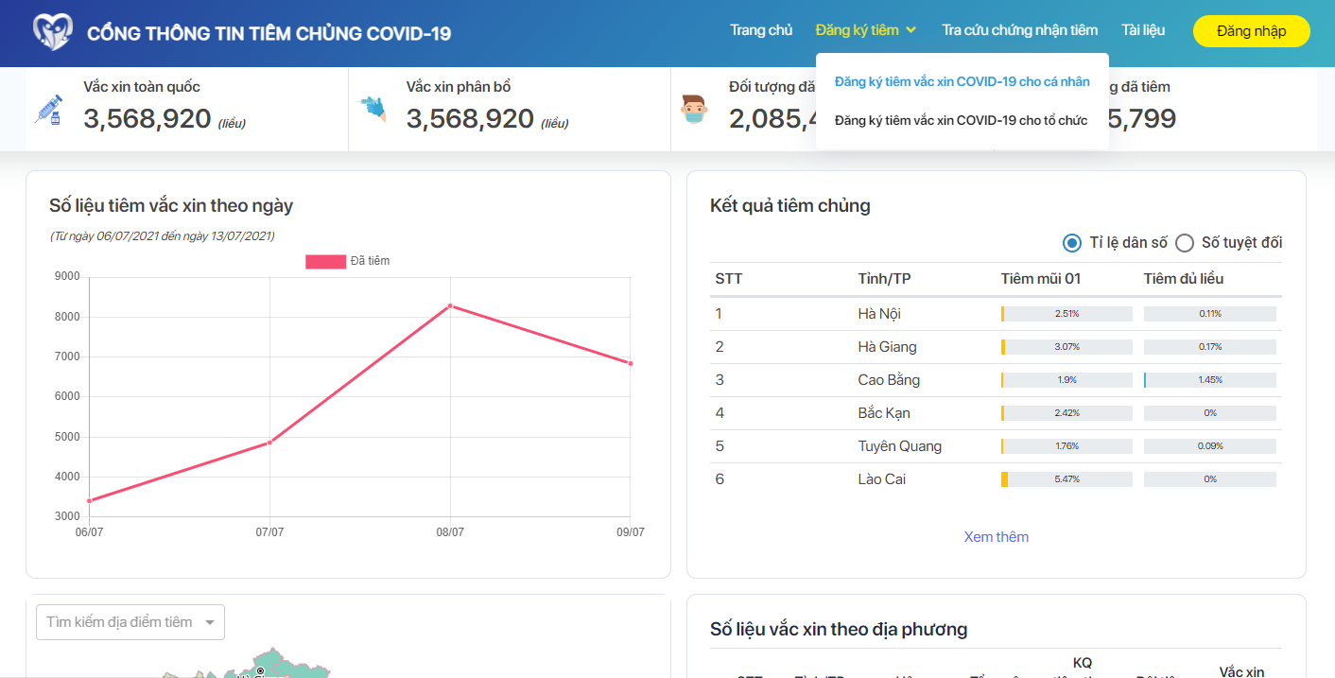Open Tra cứu chứng nhận tiêm
Screen dimensions: 1335x678
click(x=1019, y=30)
